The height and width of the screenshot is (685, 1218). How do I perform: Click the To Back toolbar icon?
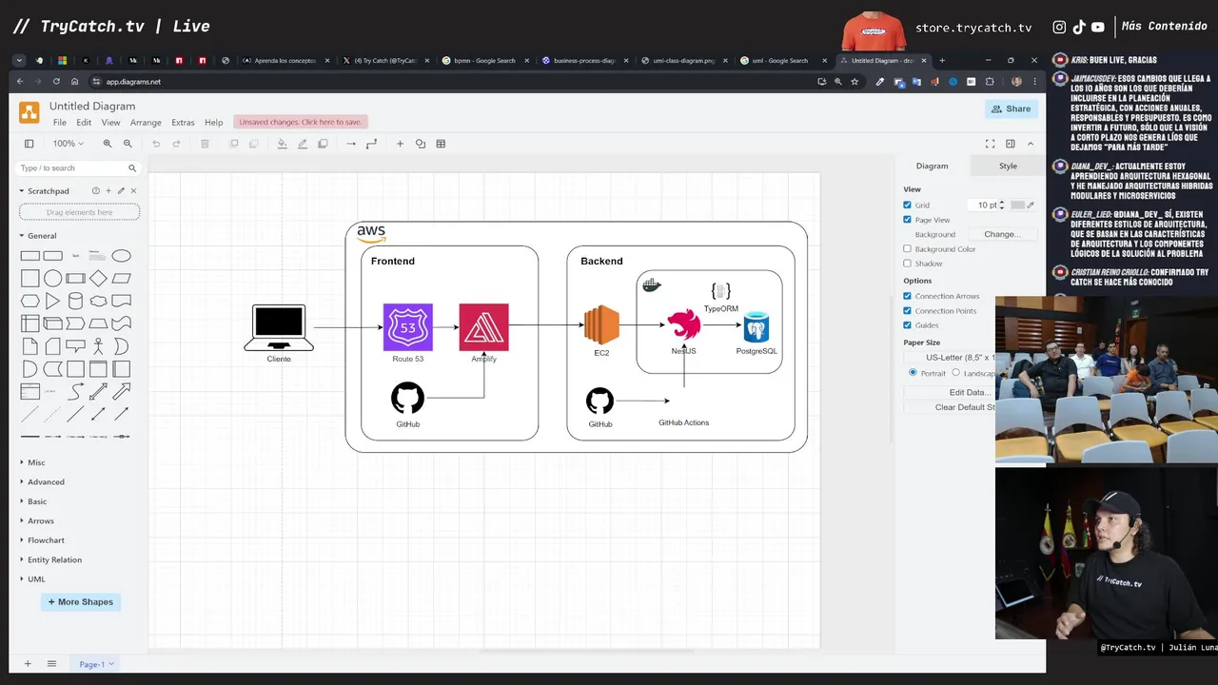(x=253, y=144)
